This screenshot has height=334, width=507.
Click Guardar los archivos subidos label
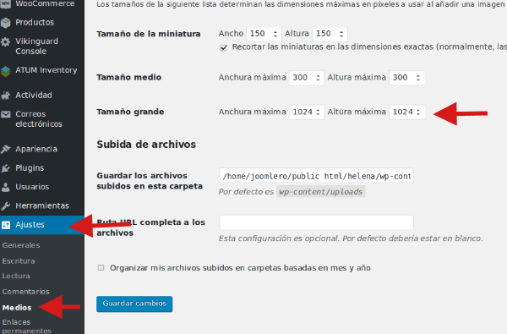click(x=150, y=181)
